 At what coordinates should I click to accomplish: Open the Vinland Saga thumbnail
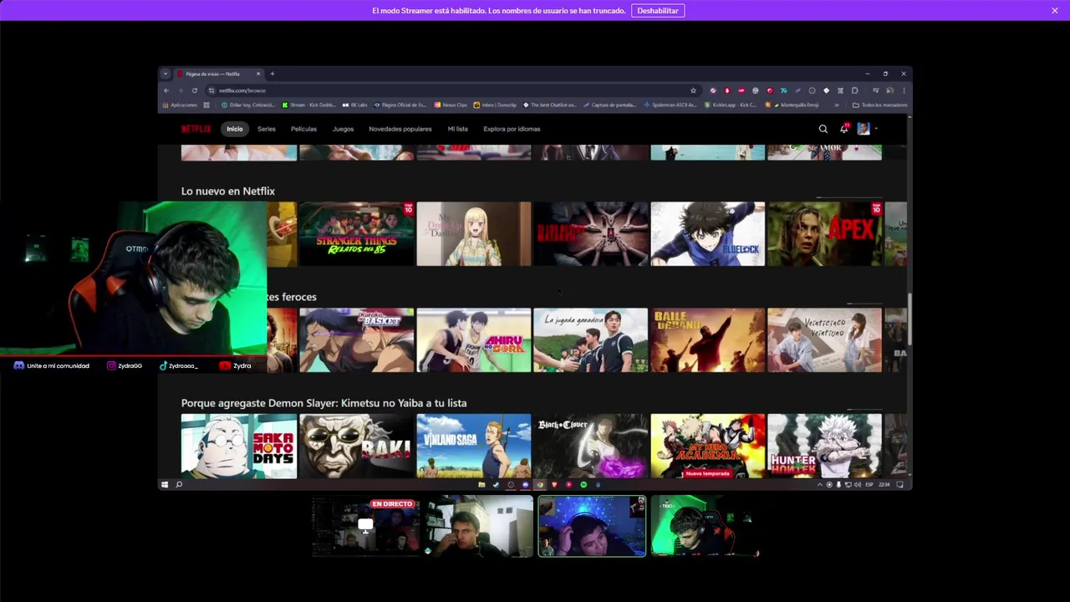(x=473, y=446)
